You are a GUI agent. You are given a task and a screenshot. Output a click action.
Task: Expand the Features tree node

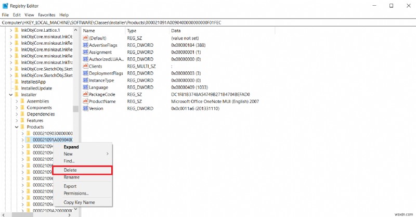(17, 120)
